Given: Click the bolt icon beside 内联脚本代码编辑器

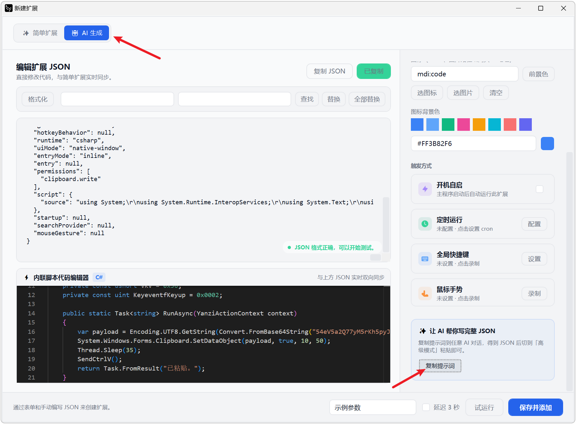Looking at the screenshot, I should (x=26, y=277).
